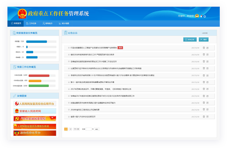Select the 认真贯彻习近平新时代 row checkbox
227x148 pixels.
69,68
